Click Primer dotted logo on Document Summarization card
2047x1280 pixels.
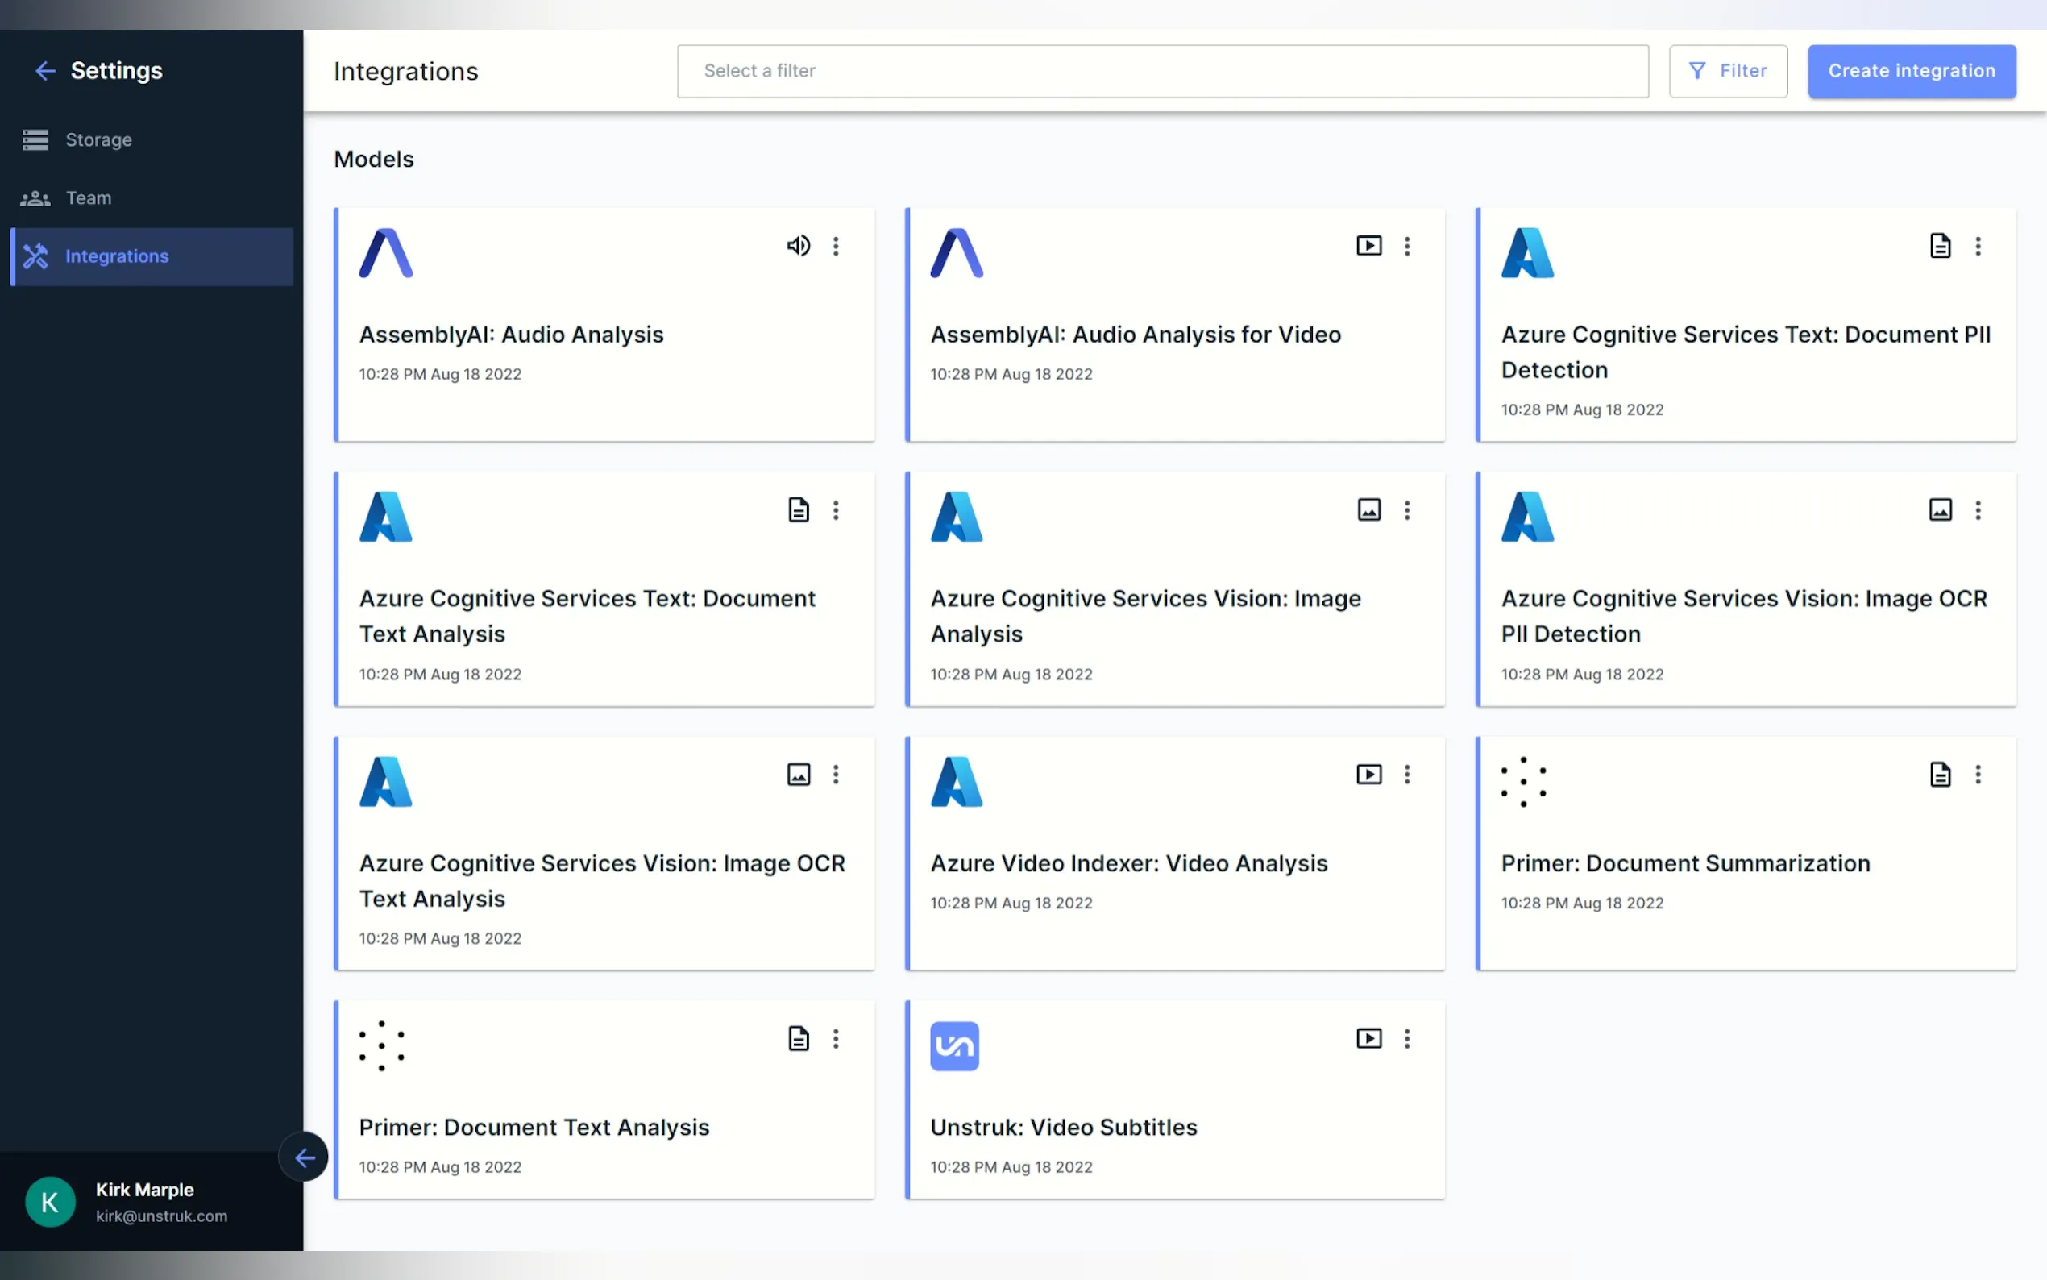(x=1523, y=781)
